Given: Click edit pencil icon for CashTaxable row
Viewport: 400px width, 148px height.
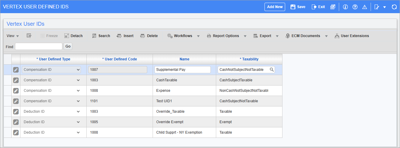Looking at the screenshot, I should [16, 80].
